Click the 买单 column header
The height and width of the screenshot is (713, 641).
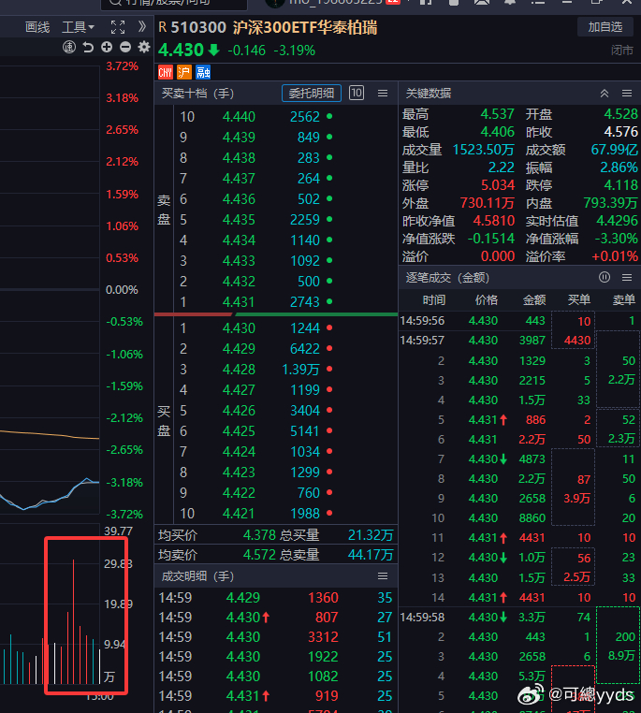[578, 299]
